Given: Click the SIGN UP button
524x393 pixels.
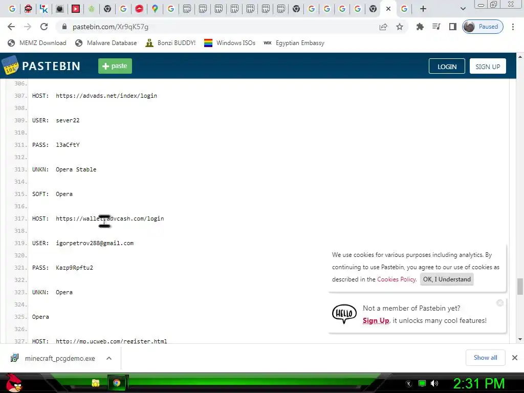Looking at the screenshot, I should 488,66.
